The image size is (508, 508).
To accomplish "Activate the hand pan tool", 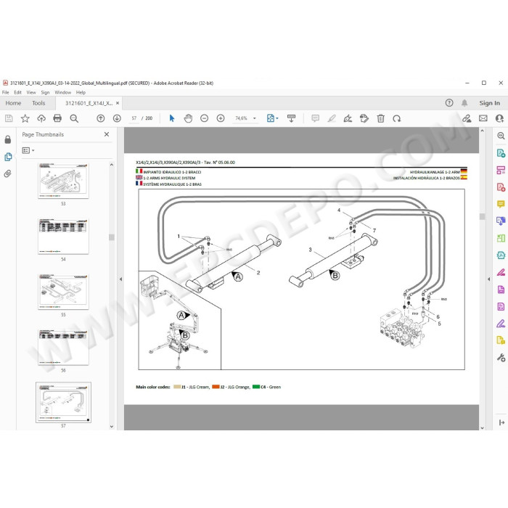I will (188, 118).
